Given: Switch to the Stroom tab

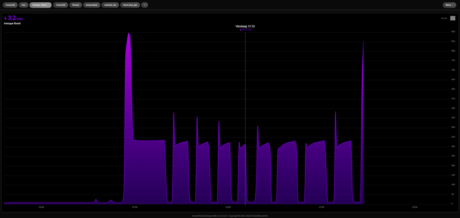Looking at the screenshot, I should (x=75, y=5).
